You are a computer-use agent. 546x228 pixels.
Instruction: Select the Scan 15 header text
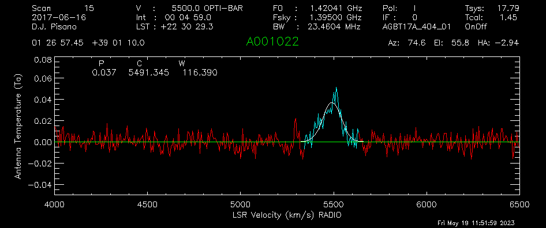coord(63,8)
